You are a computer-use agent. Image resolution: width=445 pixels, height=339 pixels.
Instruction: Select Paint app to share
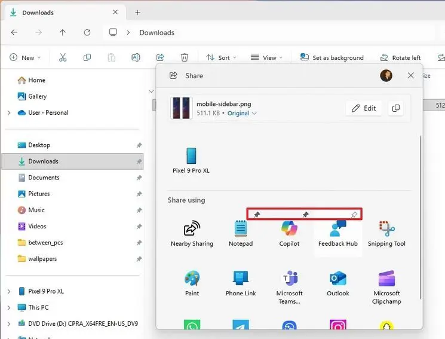[192, 283]
